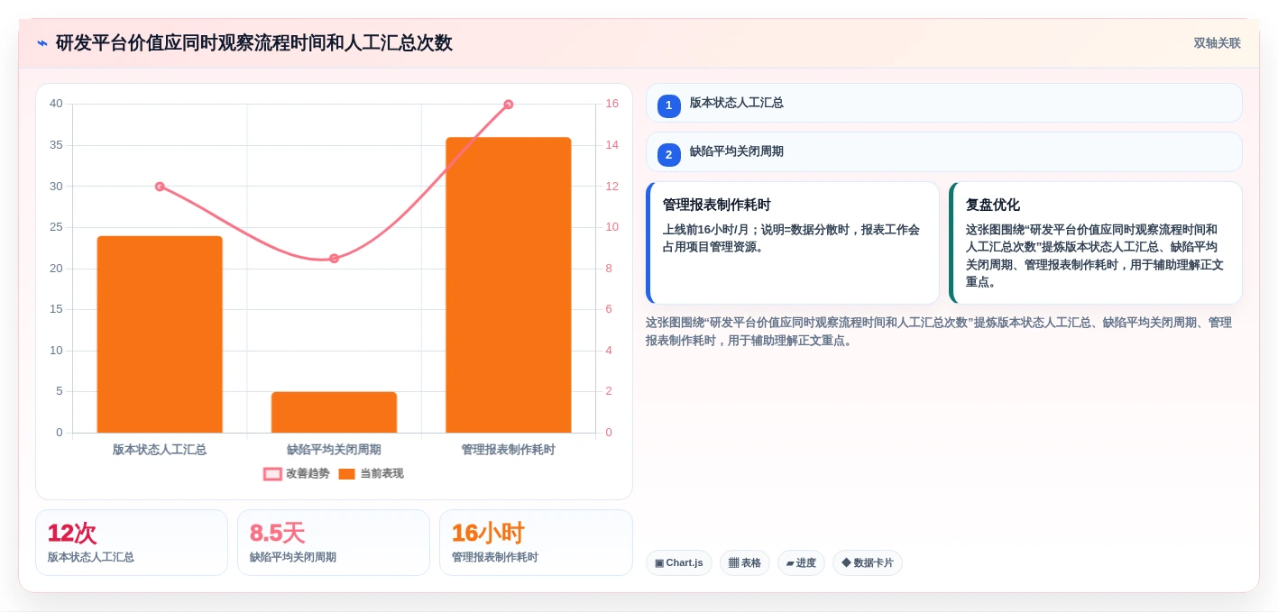Click the 表格 tag
1278x612 pixels.
pyautogui.click(x=745, y=562)
